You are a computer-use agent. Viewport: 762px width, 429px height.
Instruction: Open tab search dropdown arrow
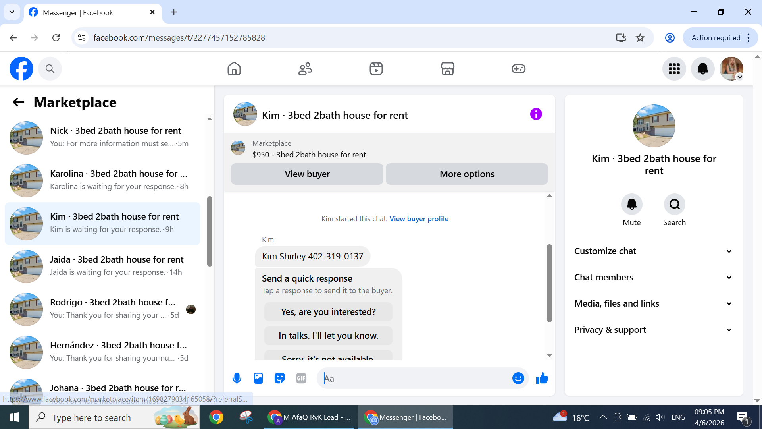coord(12,12)
